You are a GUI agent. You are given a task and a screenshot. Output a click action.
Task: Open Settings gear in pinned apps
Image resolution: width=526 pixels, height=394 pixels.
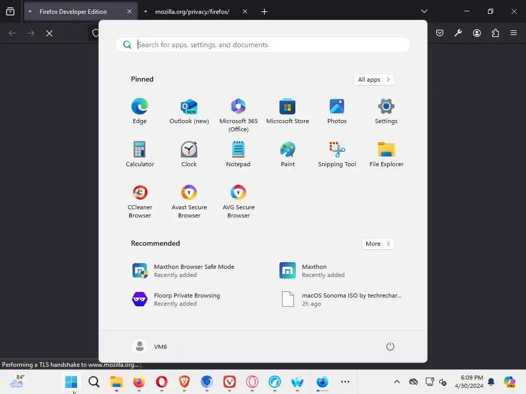tap(386, 111)
